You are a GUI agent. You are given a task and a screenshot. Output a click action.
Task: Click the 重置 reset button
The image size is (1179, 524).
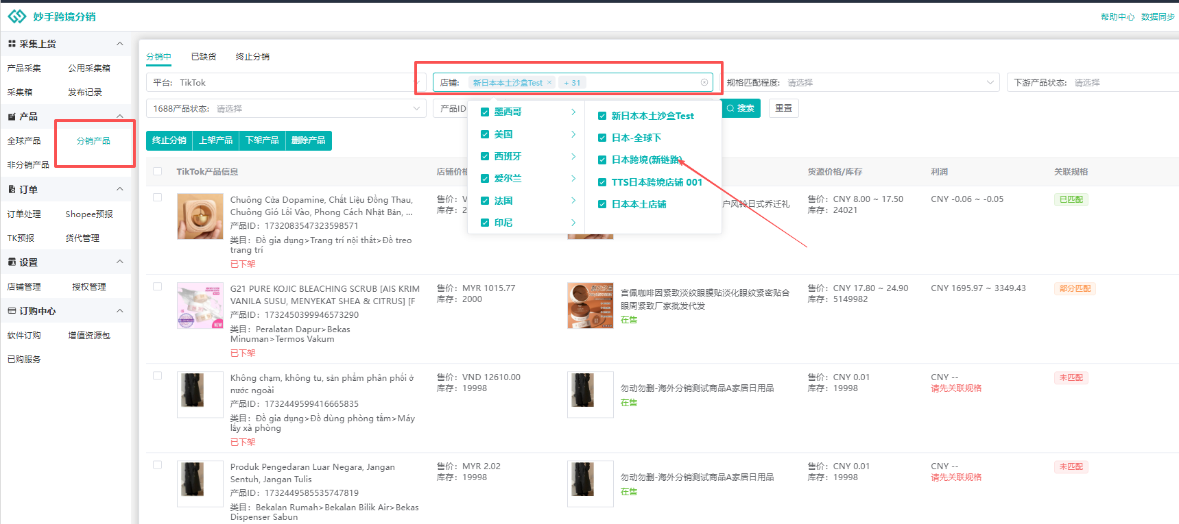pyautogui.click(x=784, y=108)
